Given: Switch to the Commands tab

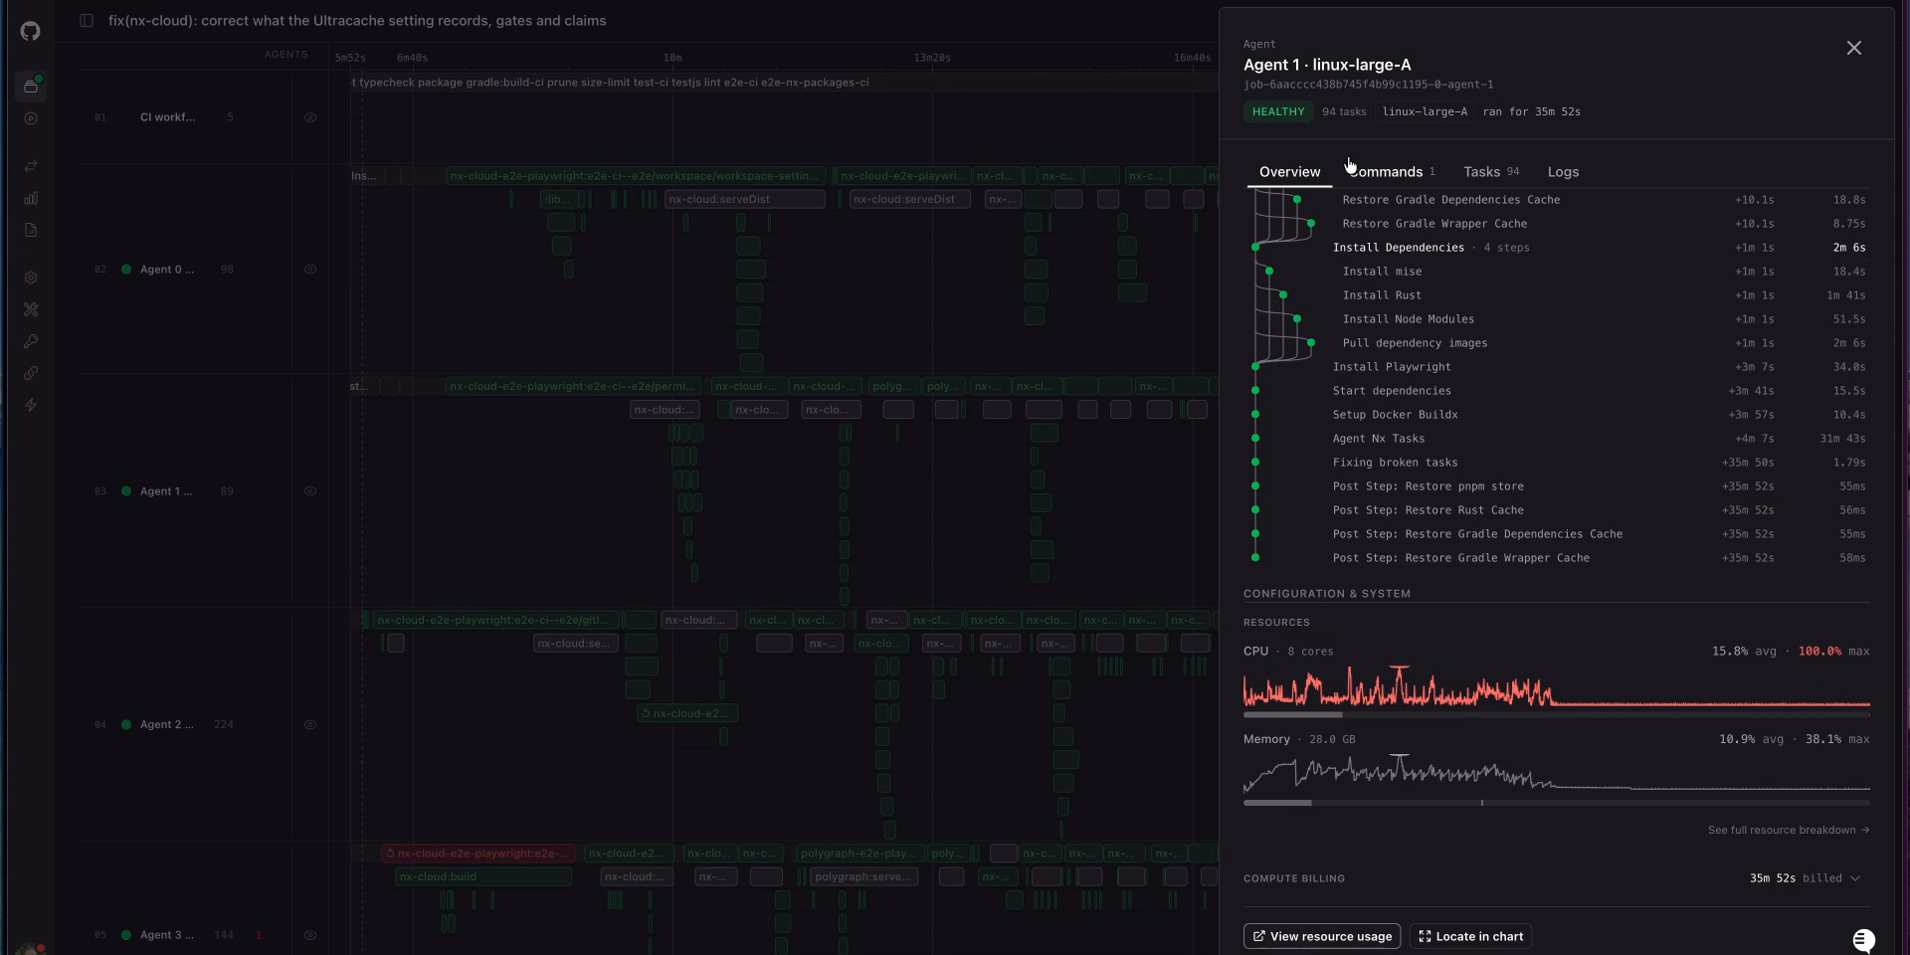Looking at the screenshot, I should pos(1392,172).
